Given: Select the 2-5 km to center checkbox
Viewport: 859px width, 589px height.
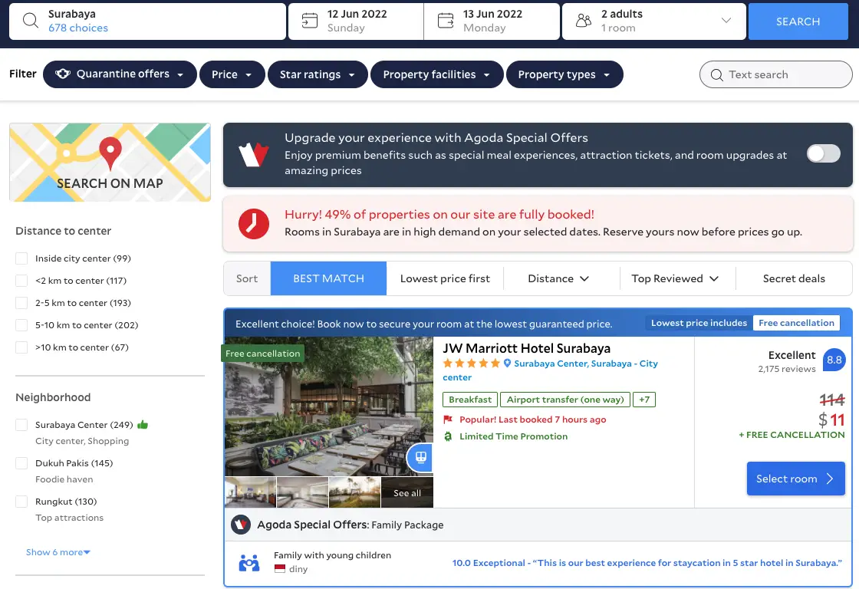Looking at the screenshot, I should click(21, 303).
